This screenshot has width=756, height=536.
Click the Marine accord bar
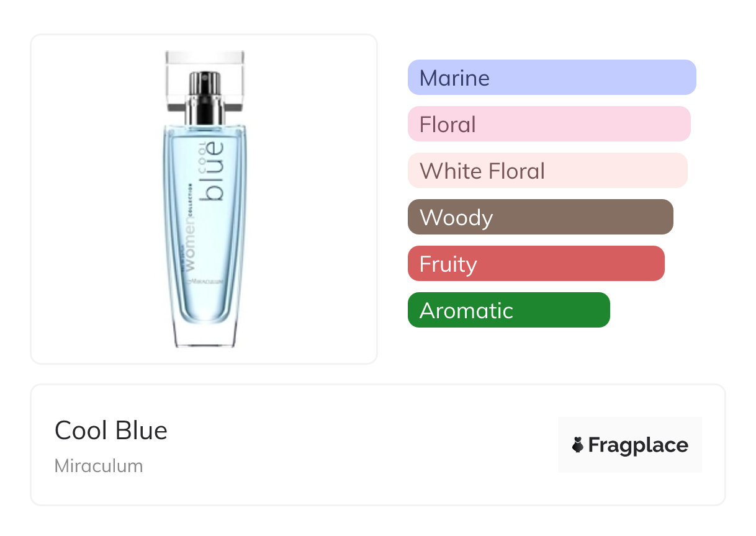551,78
